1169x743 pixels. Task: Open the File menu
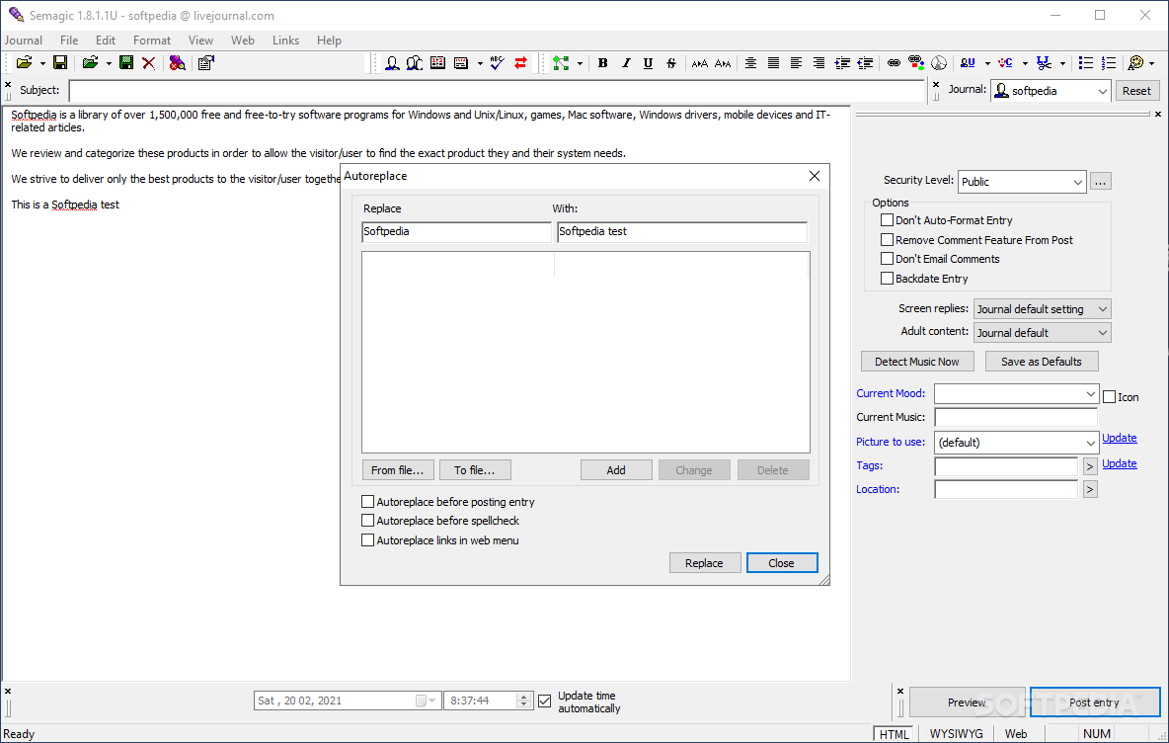click(x=69, y=41)
